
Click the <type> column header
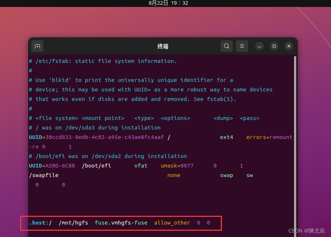click(x=144, y=118)
